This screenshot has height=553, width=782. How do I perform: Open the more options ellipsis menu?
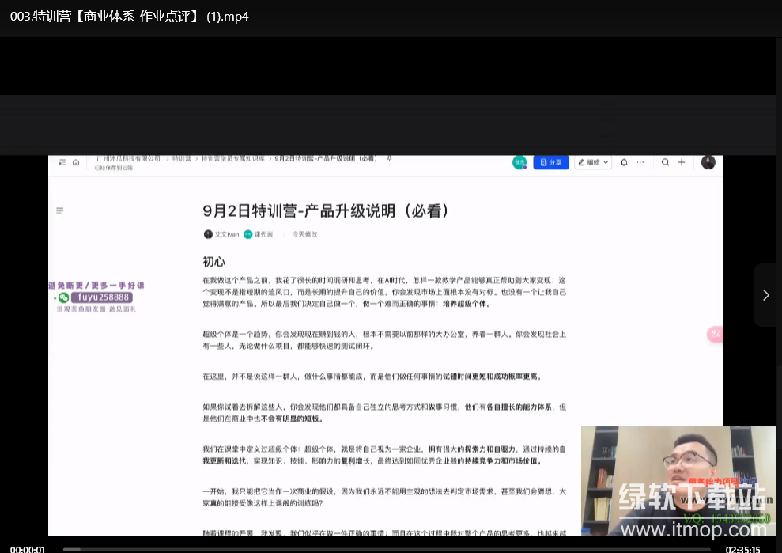pos(640,163)
